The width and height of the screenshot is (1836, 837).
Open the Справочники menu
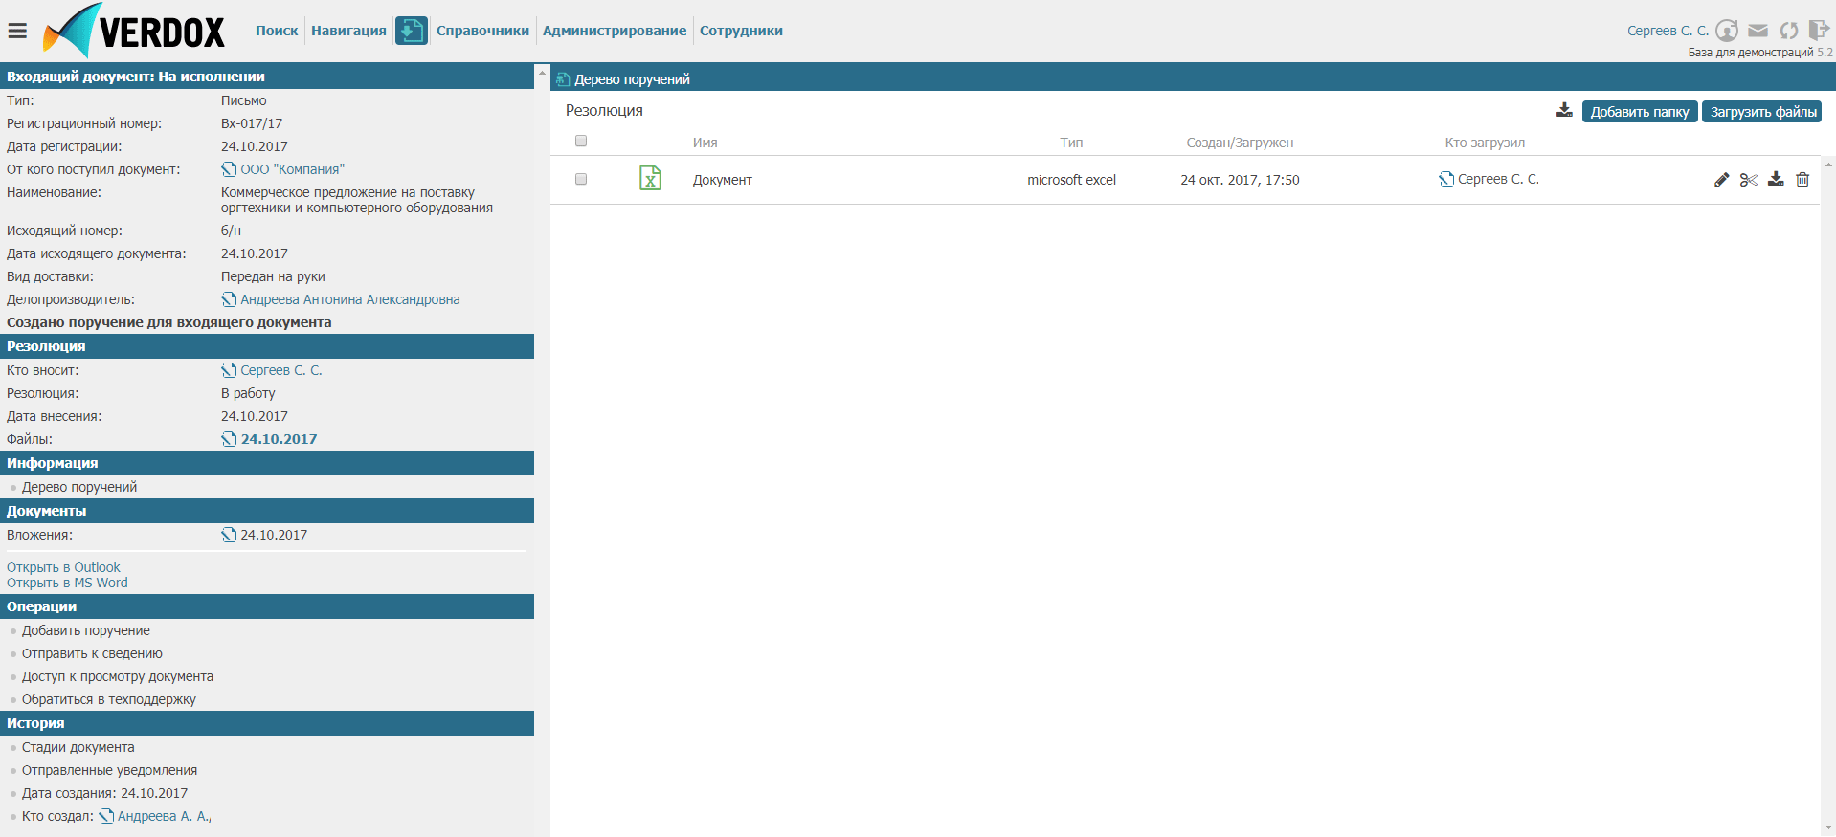click(482, 31)
